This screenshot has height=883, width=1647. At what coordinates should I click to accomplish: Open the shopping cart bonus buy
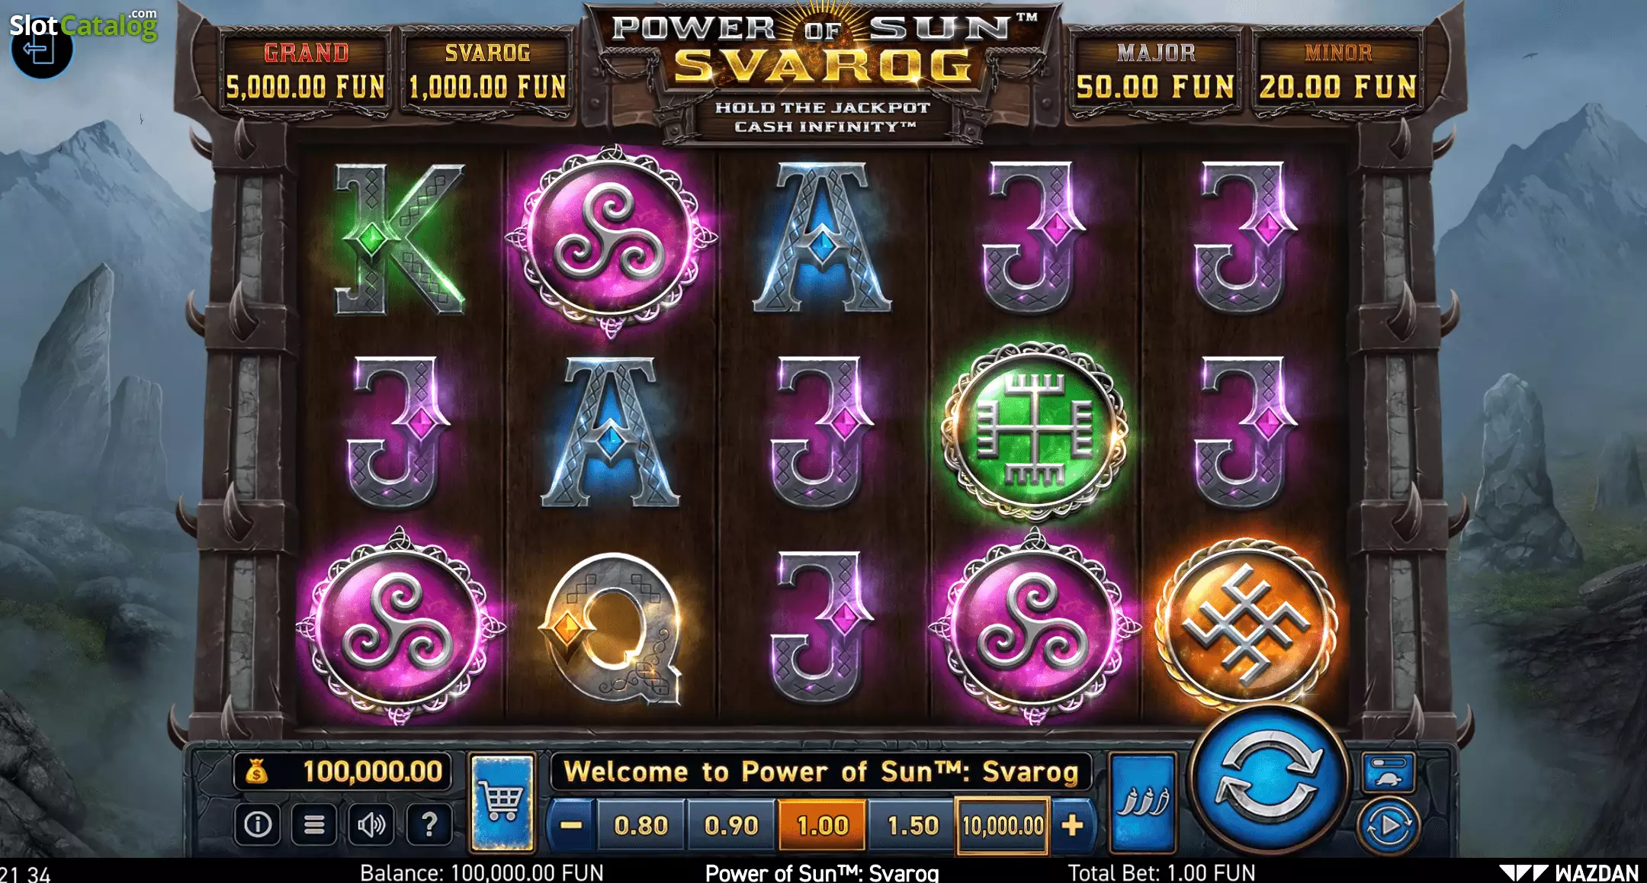pos(502,802)
